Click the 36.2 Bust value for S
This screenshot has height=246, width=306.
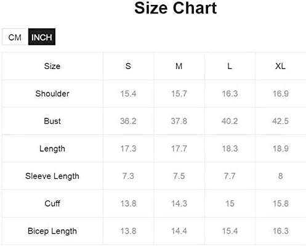point(128,121)
